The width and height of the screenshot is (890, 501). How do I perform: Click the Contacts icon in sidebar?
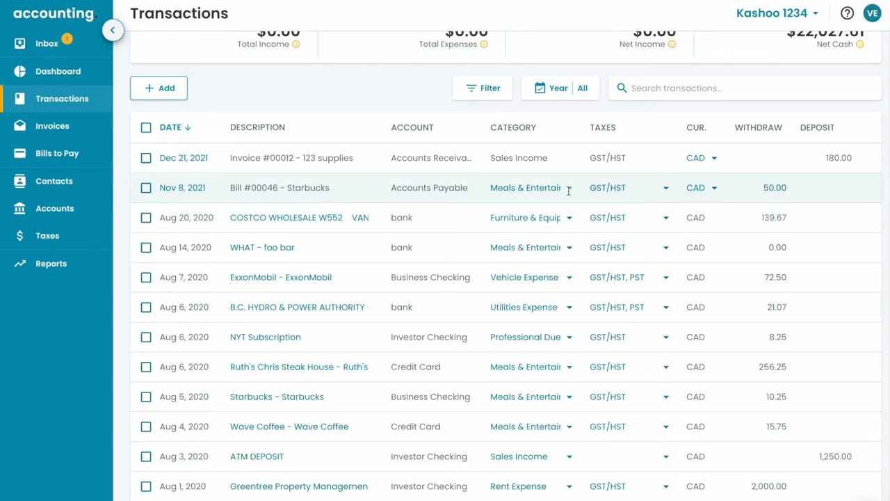20,181
